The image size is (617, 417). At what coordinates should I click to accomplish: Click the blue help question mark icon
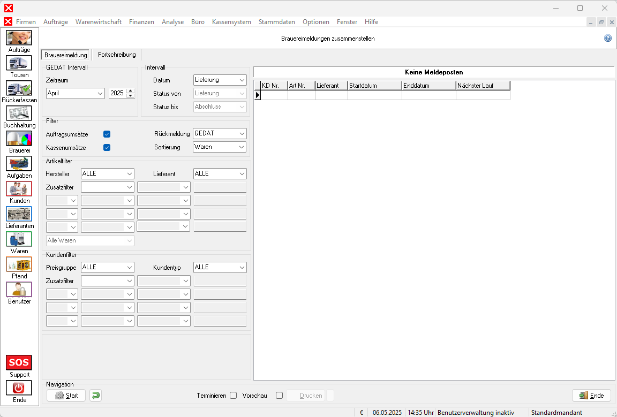(x=608, y=39)
